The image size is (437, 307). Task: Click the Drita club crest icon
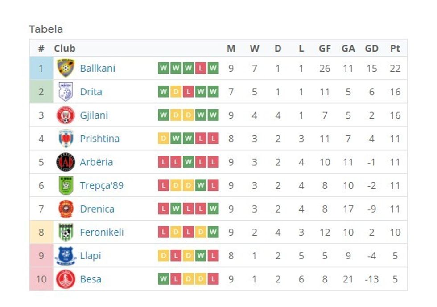[66, 92]
